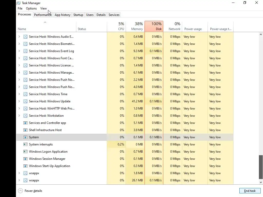The width and height of the screenshot is (263, 197).
Task: Click icon of Services and Controller app
Action: 25,123
